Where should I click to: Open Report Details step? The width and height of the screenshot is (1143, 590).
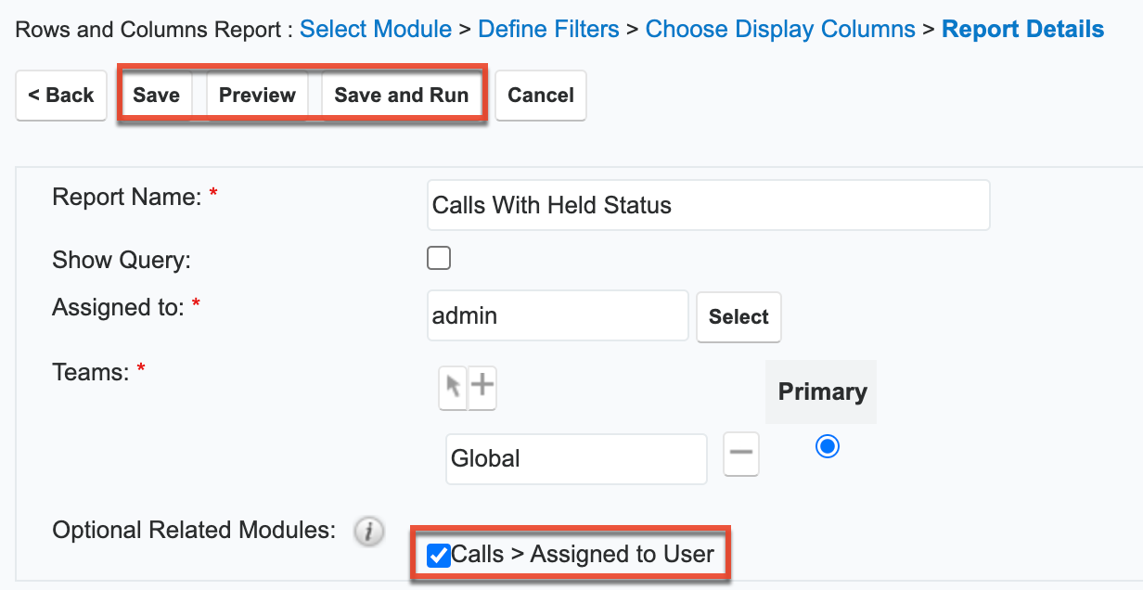[1022, 30]
